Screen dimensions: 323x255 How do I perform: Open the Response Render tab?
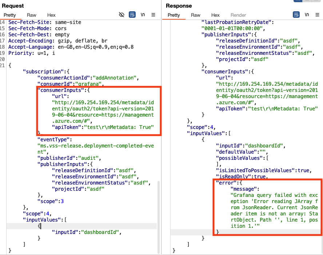pos(238,15)
